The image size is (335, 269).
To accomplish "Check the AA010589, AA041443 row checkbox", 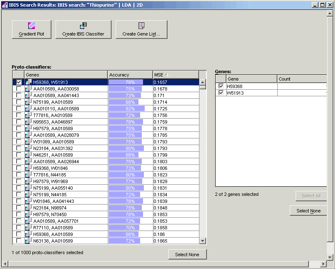I will (x=19, y=95).
